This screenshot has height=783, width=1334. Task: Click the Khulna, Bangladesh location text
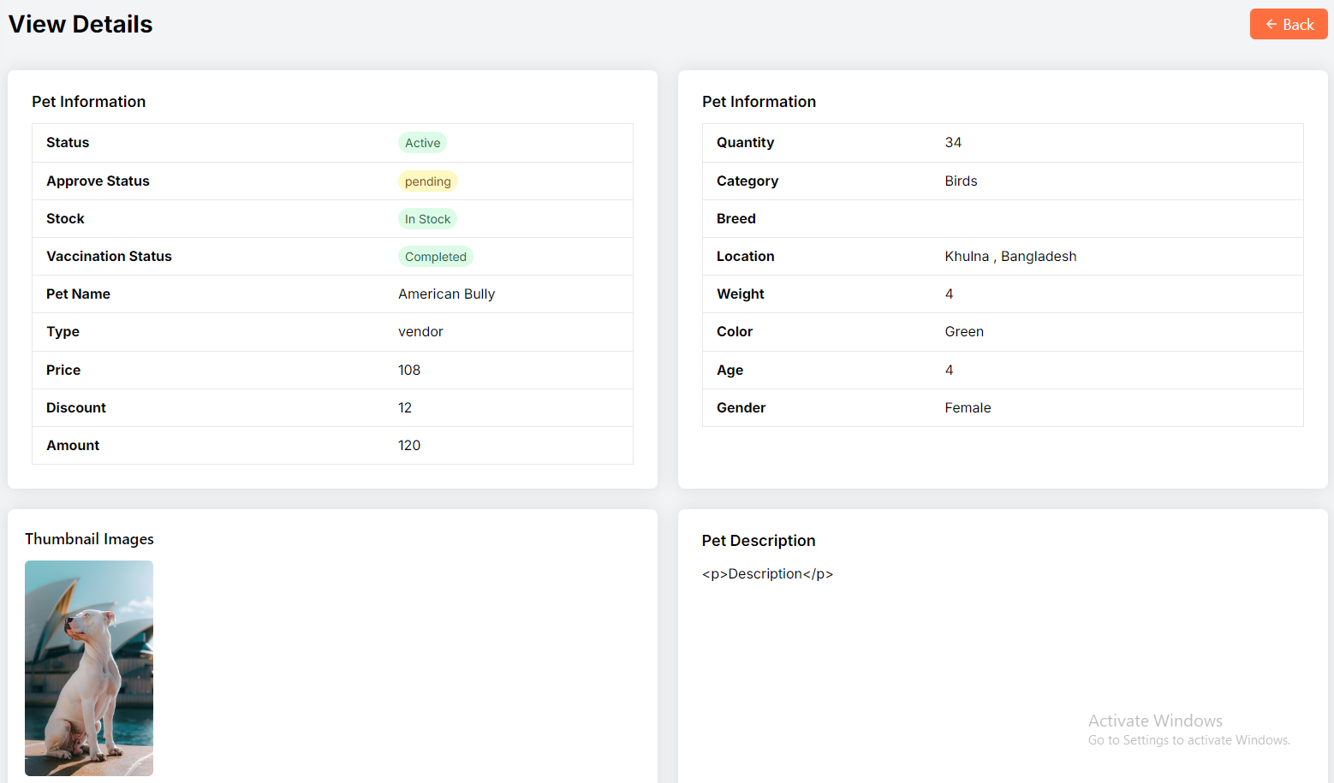tap(1010, 257)
